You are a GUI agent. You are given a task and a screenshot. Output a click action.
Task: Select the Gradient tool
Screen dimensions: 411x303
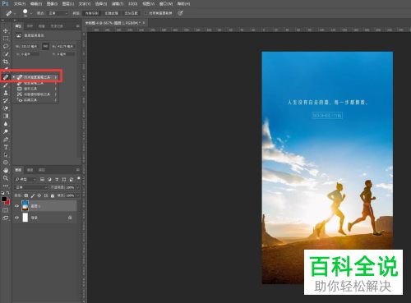pos(6,116)
